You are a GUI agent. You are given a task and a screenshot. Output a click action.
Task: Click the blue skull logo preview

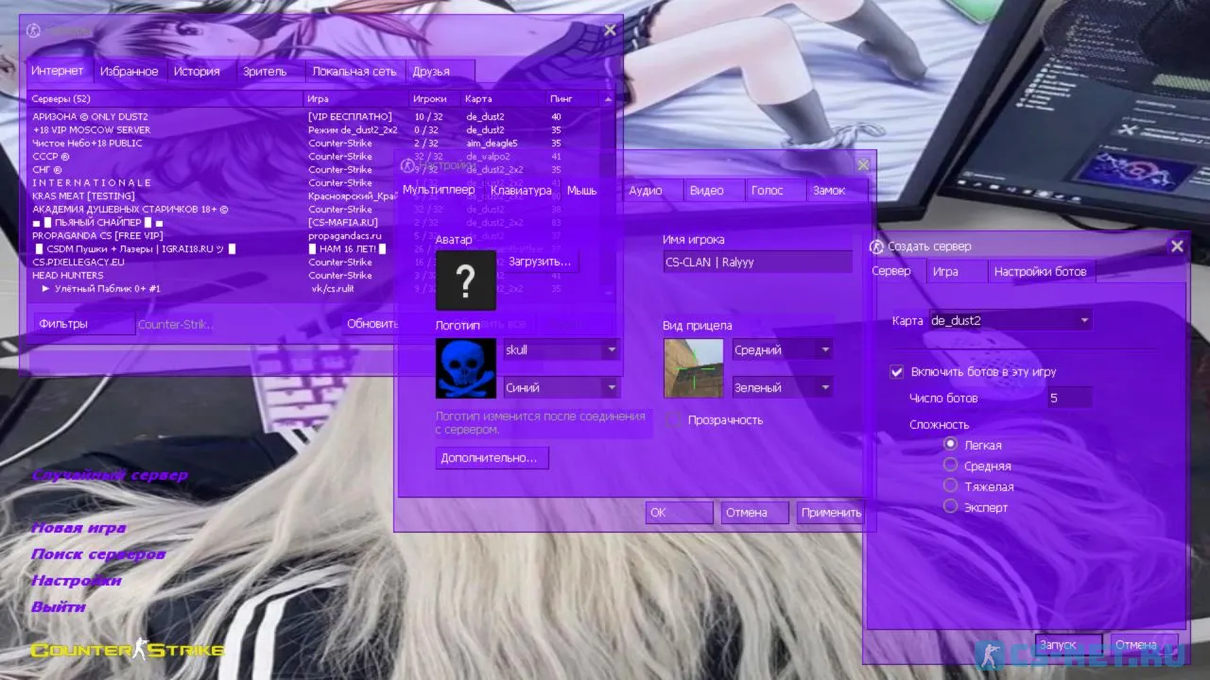click(465, 368)
